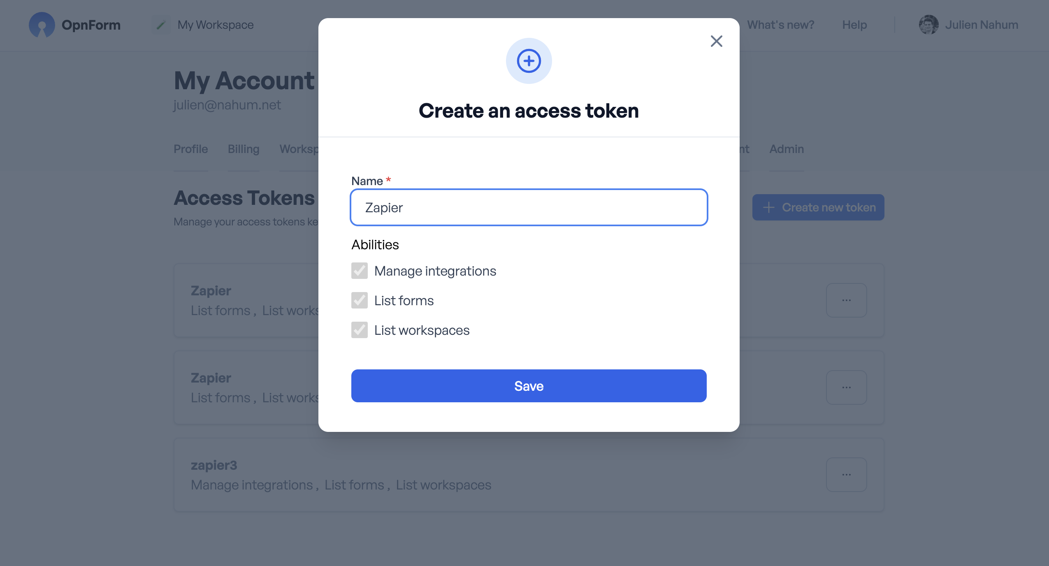Screen dimensions: 1049x566
Task: Click the pencil icon beside My Workspace
Action: tap(161, 25)
